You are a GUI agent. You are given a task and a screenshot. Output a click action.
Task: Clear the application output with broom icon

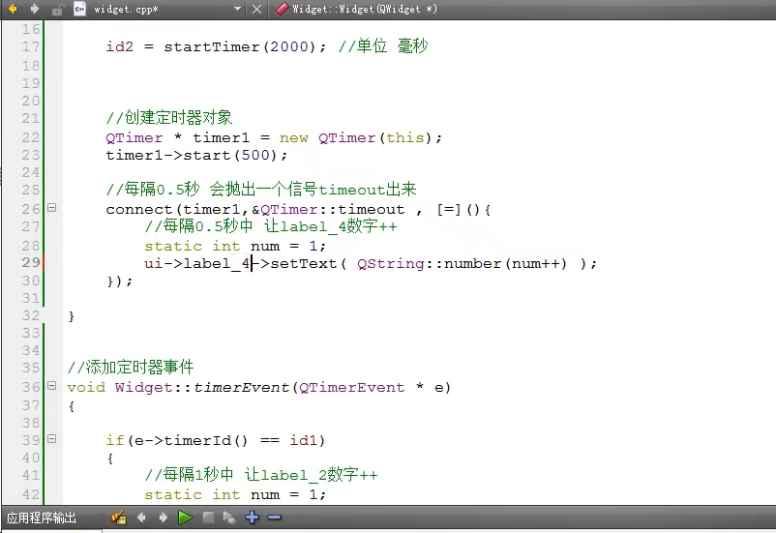pyautogui.click(x=119, y=518)
